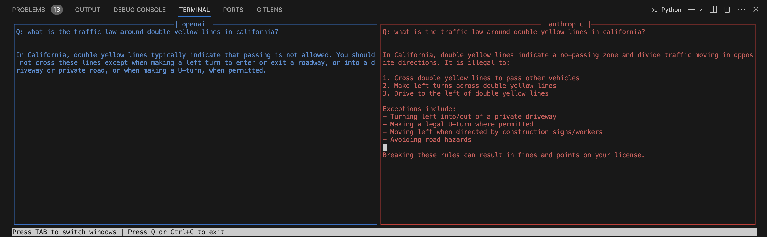767x237 pixels.
Task: Click the line 'ite directions. It is illegal to:'
Action: tap(446, 63)
